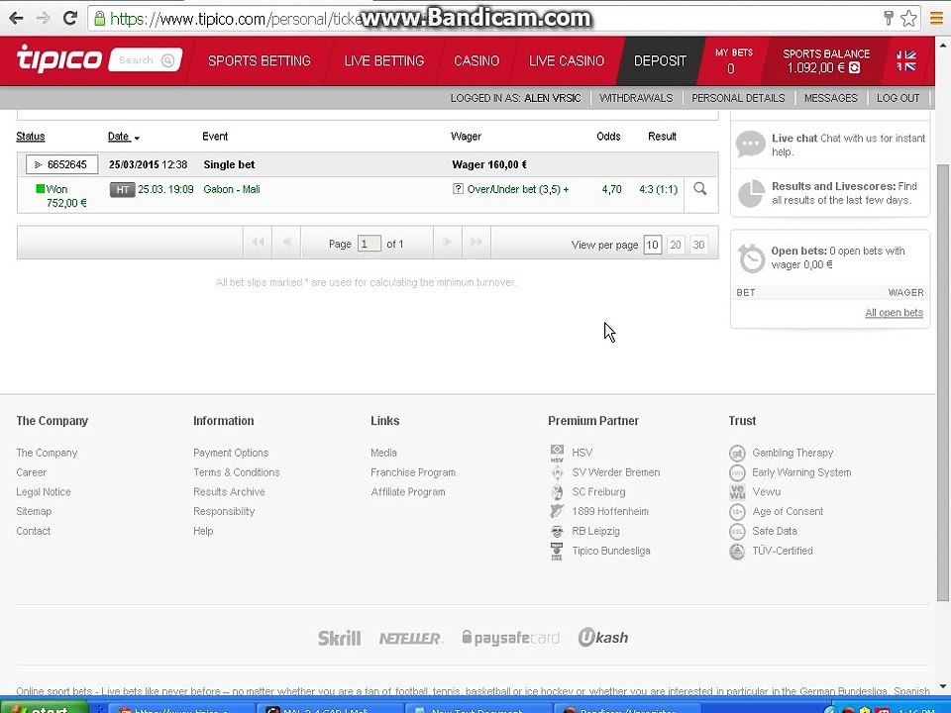
Task: Click the sports balance refresh icon
Action: coord(854,68)
